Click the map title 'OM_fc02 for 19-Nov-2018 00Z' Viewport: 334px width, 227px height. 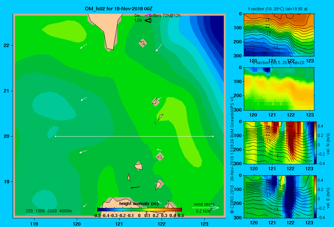coord(119,9)
